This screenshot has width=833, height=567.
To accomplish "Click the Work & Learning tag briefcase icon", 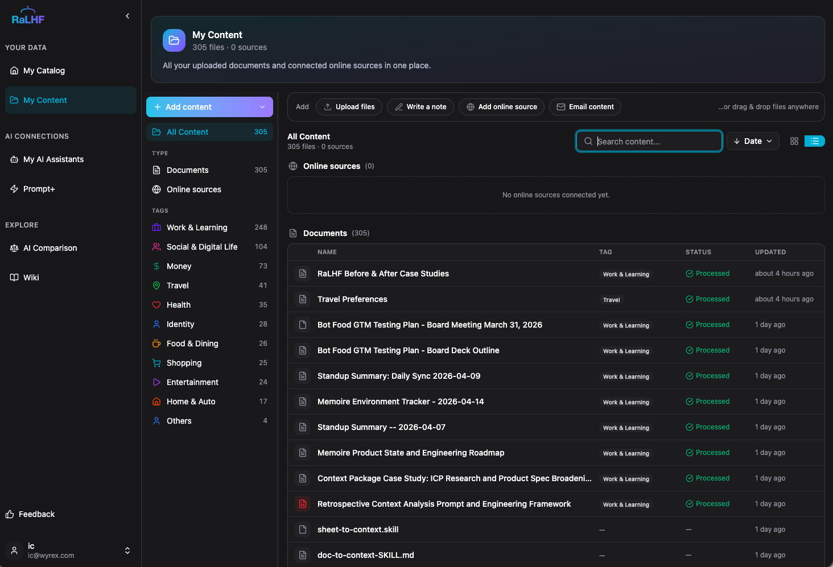I will pyautogui.click(x=156, y=227).
